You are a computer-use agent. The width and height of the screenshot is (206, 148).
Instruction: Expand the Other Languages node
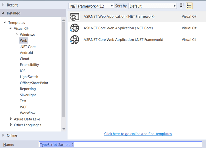pos(11,125)
